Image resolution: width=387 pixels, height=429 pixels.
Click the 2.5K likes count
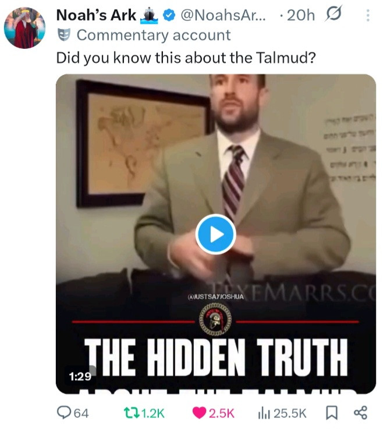tap(222, 413)
